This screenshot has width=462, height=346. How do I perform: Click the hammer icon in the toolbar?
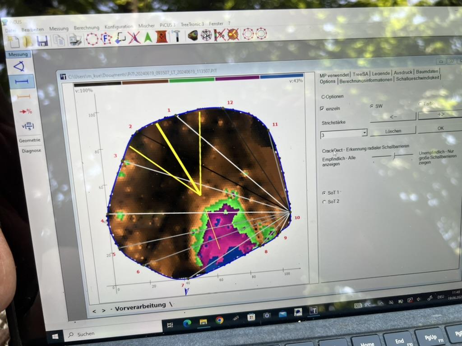176,36
